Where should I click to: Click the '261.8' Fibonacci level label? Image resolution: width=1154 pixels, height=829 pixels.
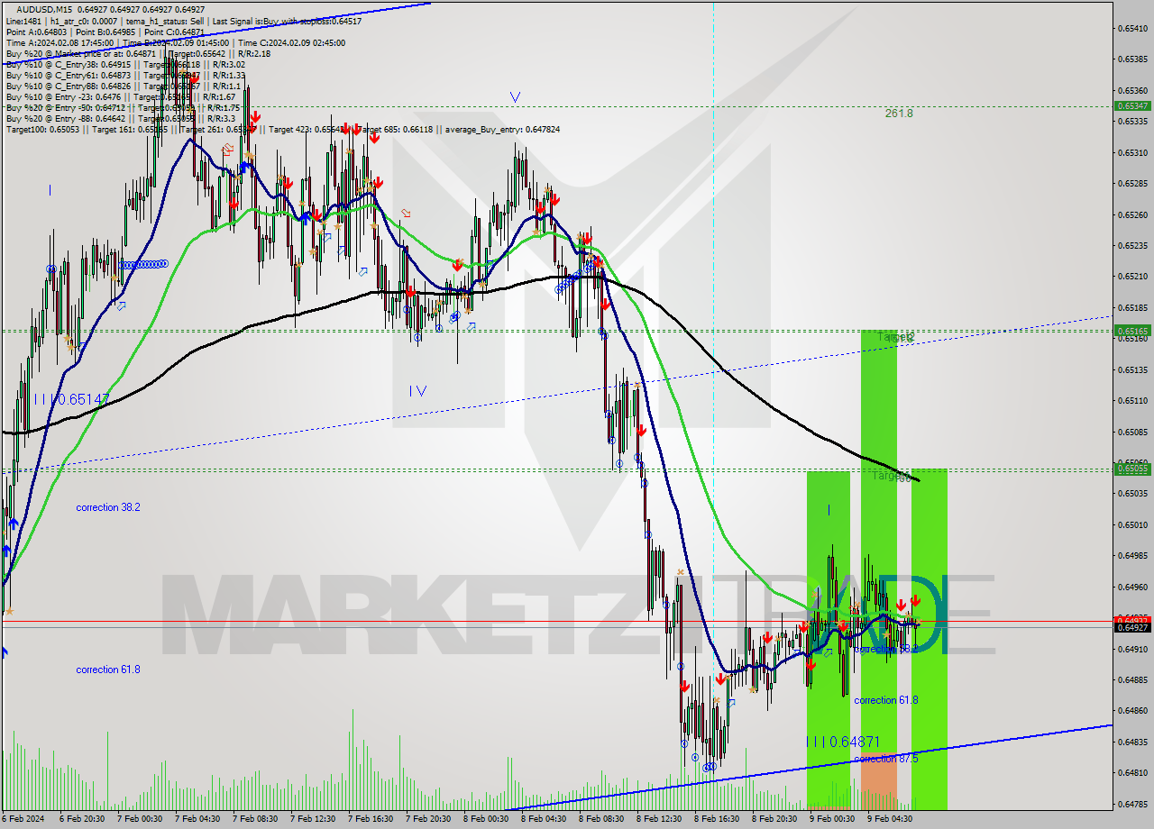tap(899, 114)
